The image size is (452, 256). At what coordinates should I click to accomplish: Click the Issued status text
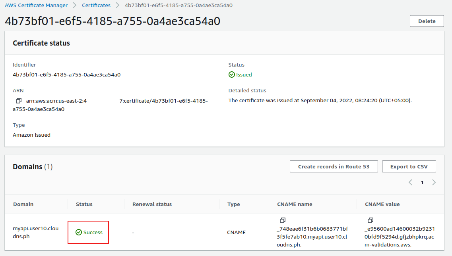click(244, 75)
